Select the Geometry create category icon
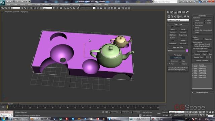The width and height of the screenshot is (215, 121). [169, 16]
